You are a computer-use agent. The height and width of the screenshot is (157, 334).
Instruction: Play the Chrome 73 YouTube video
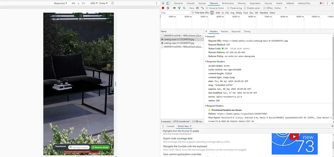tap(294, 137)
